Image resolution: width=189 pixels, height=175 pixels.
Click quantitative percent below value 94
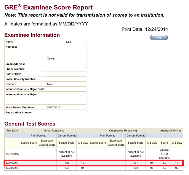pos(152,163)
